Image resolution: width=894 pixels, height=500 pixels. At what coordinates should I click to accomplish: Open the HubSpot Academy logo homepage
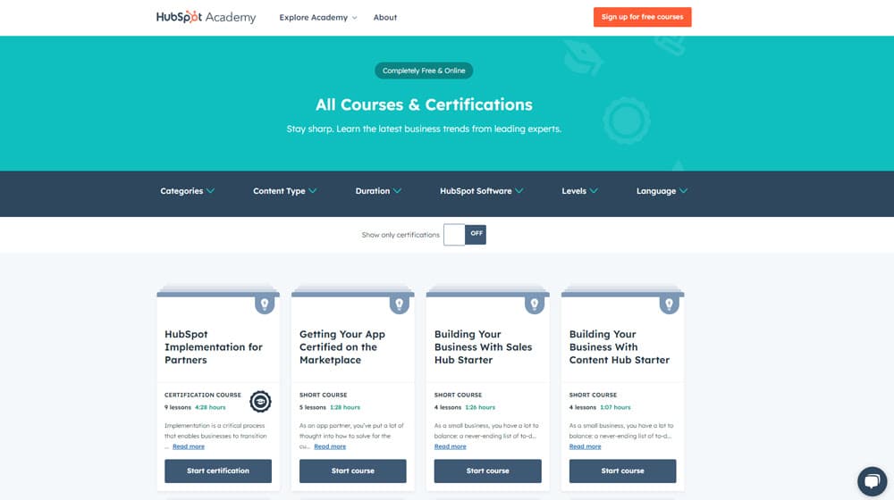point(206,17)
